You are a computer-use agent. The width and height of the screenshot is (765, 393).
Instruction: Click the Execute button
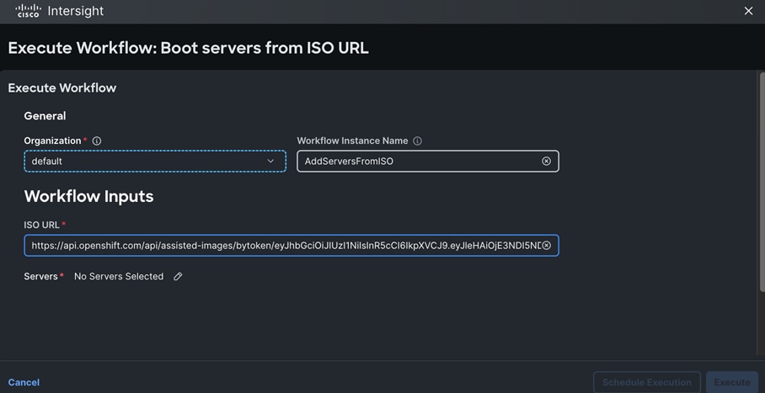click(x=732, y=382)
